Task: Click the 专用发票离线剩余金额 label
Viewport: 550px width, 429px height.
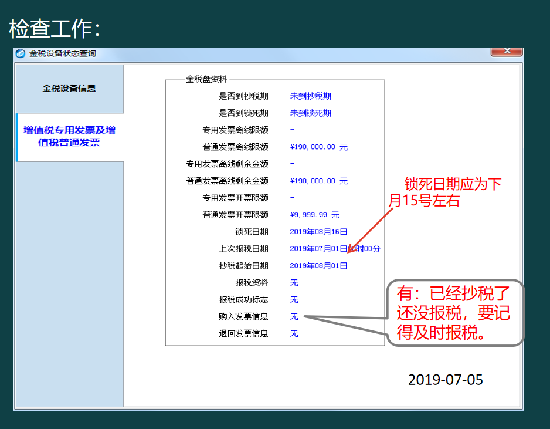Action: 228,164
